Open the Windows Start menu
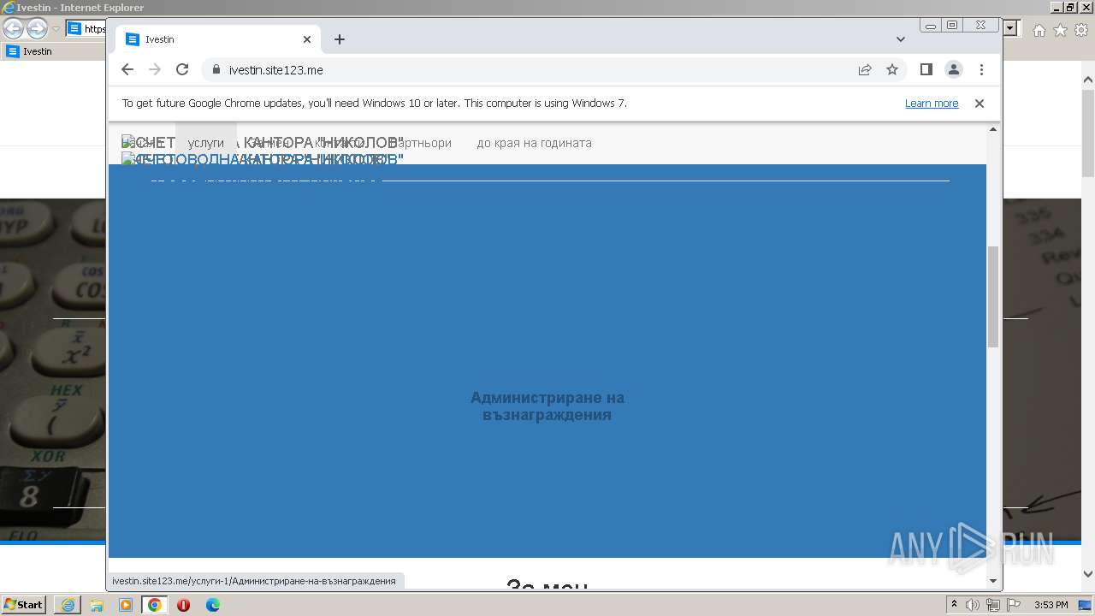1095x616 pixels. point(23,605)
